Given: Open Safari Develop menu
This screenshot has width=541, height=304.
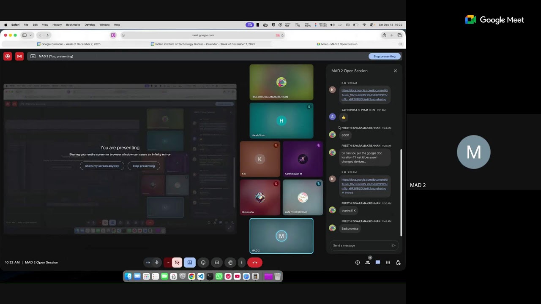Looking at the screenshot, I should 90,25.
